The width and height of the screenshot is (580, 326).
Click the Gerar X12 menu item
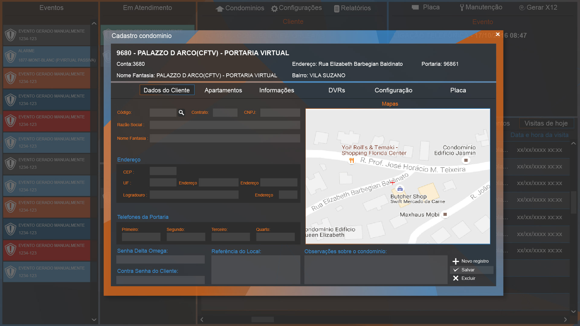(538, 8)
